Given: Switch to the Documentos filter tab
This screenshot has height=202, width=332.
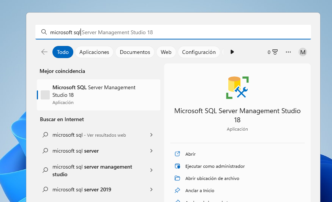Looking at the screenshot, I should [135, 52].
